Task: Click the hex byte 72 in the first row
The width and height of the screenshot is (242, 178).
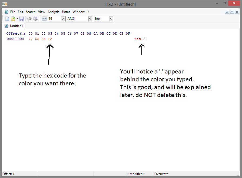Action: (x=30, y=39)
